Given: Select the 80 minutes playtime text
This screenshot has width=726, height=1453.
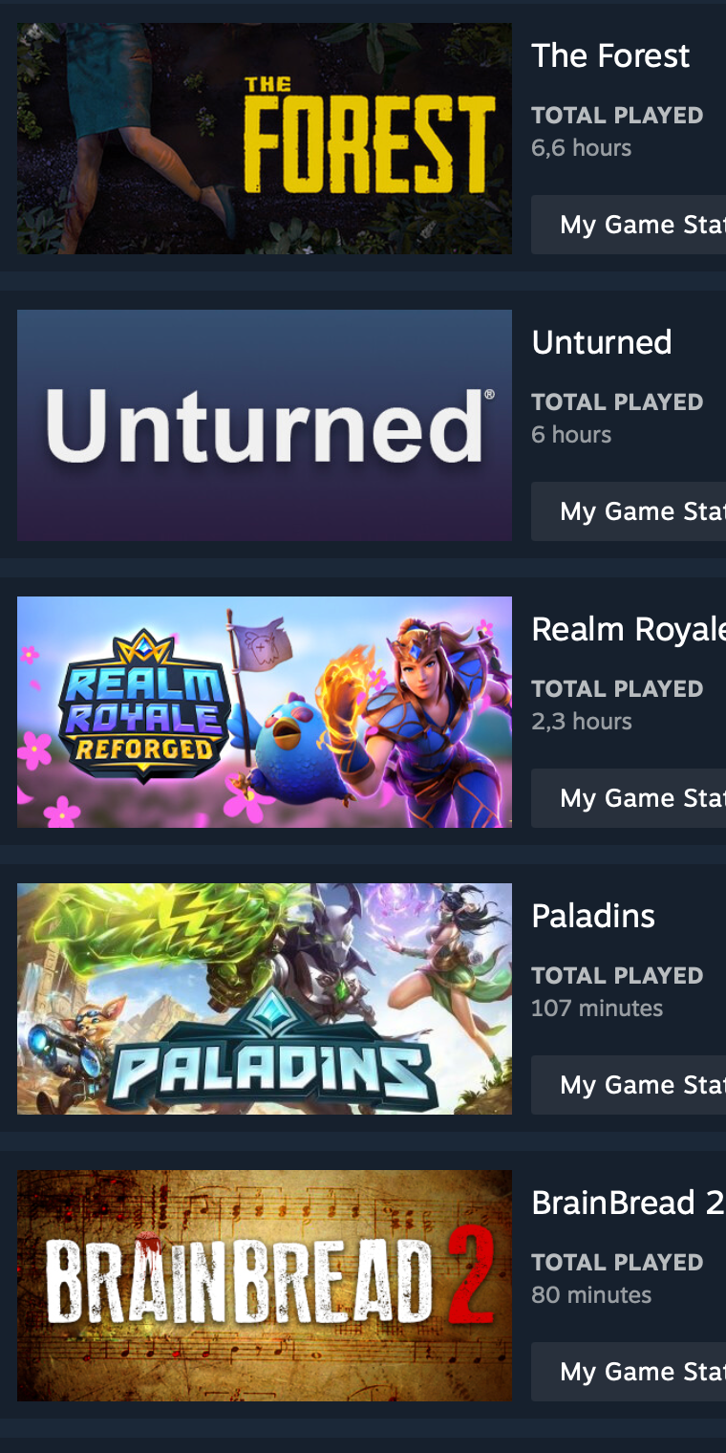Looking at the screenshot, I should pyautogui.click(x=591, y=1295).
